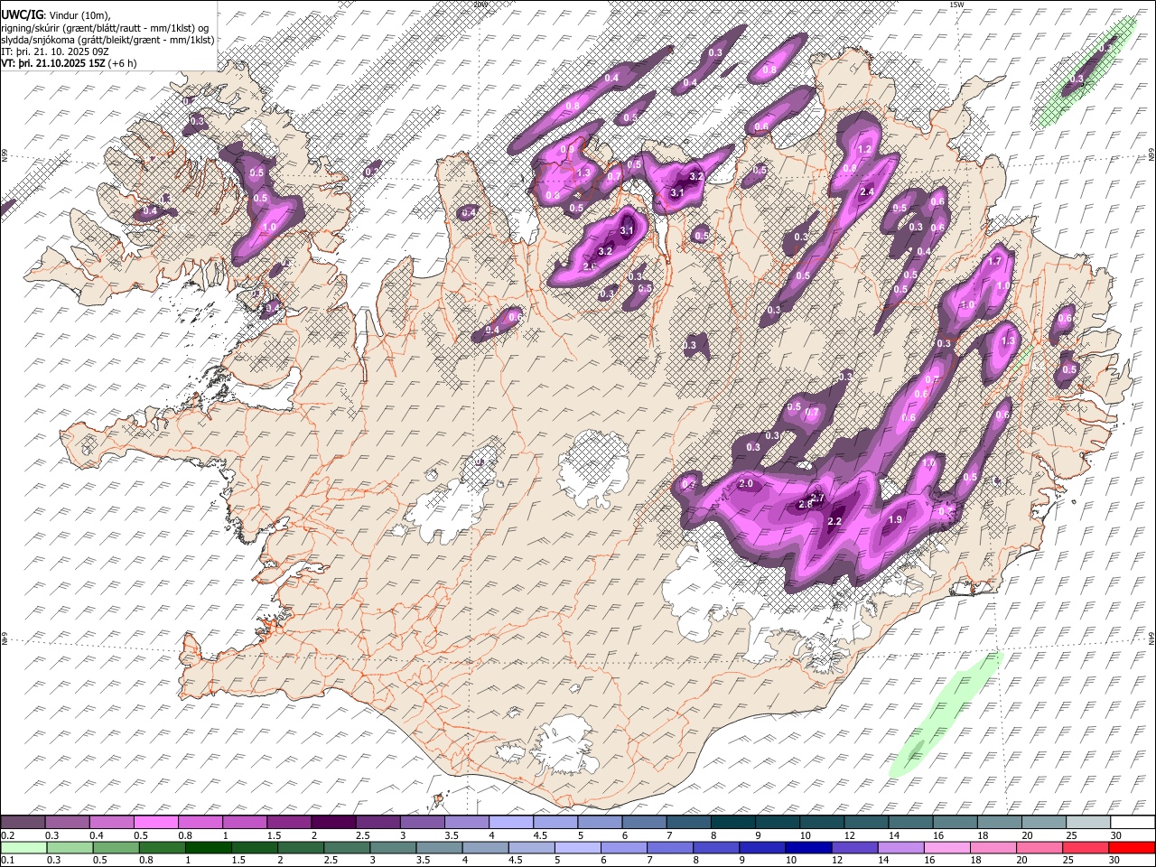Pick the upper scale swatch between 25 and 30
Screen dimensions: 1156x867
1087,822
